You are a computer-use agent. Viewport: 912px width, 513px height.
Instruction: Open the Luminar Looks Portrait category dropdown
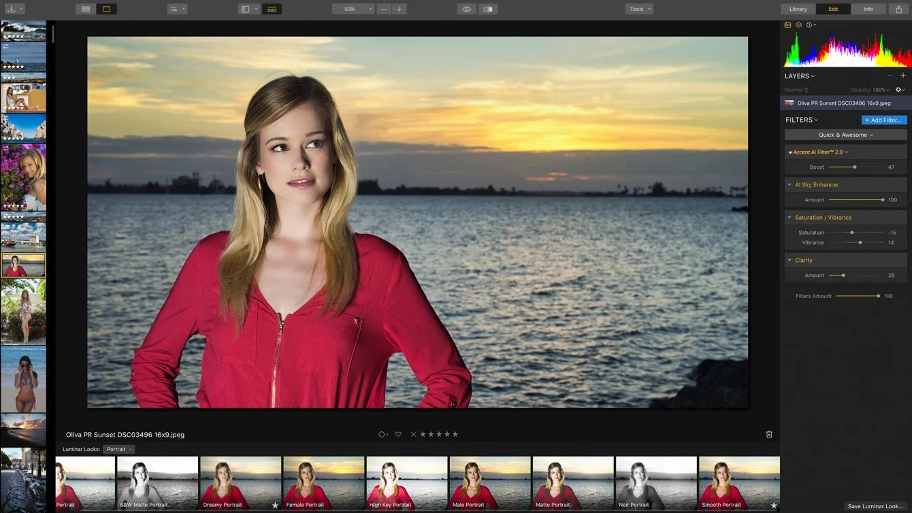[119, 449]
